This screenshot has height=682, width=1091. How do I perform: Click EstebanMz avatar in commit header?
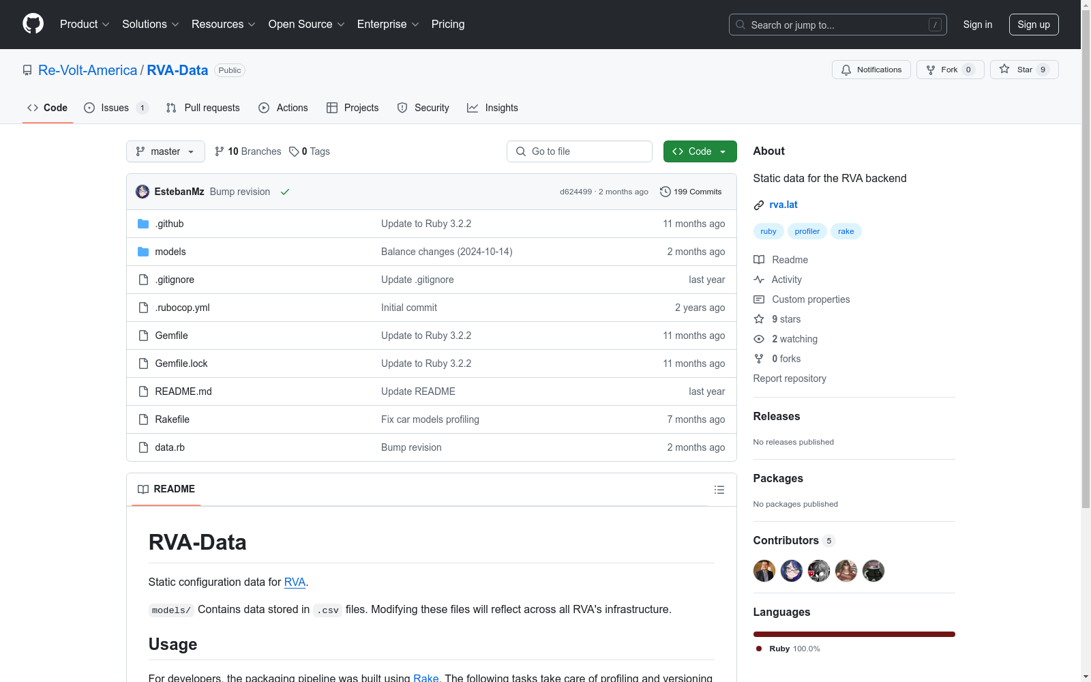pos(143,192)
